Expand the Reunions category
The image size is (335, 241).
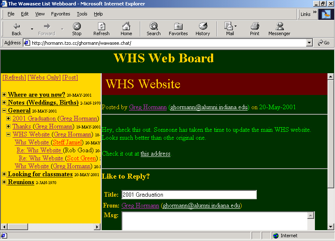[x=4, y=182]
